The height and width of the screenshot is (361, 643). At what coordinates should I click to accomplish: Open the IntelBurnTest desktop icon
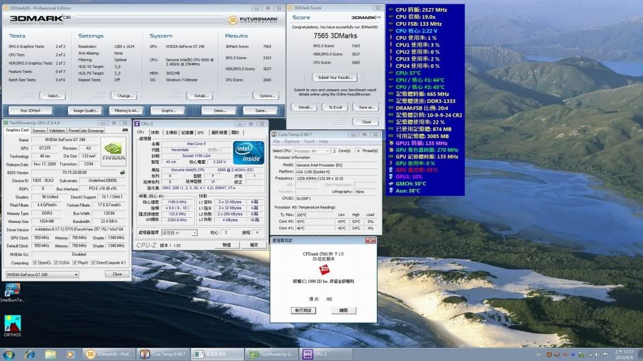(x=12, y=289)
